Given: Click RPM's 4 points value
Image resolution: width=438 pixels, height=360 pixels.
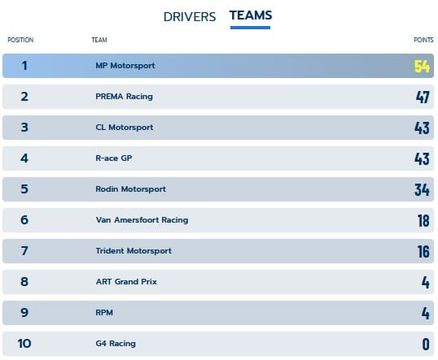Looking at the screenshot, I should tap(426, 313).
